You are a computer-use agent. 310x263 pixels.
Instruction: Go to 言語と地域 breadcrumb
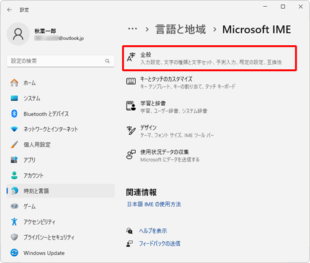(180, 29)
